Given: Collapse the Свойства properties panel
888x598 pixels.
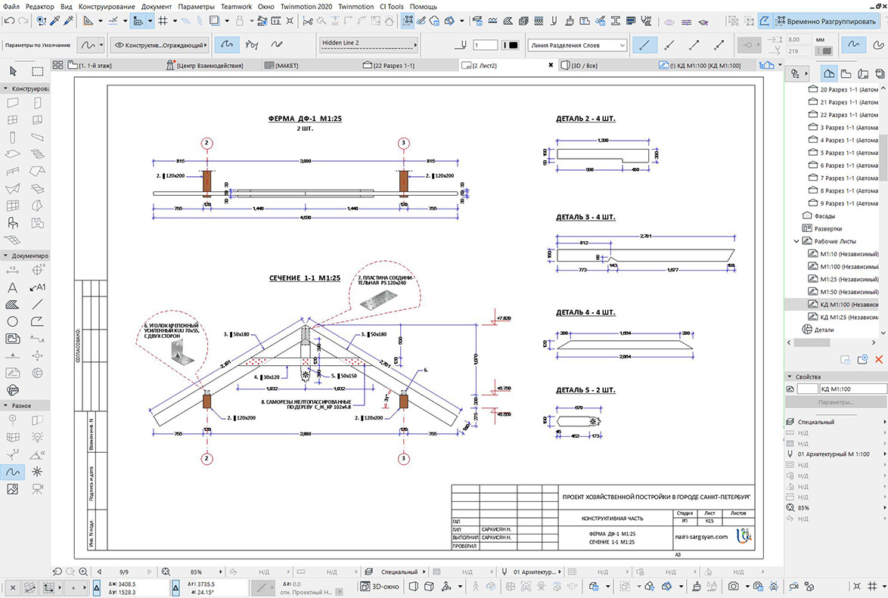Looking at the screenshot, I should (x=790, y=376).
